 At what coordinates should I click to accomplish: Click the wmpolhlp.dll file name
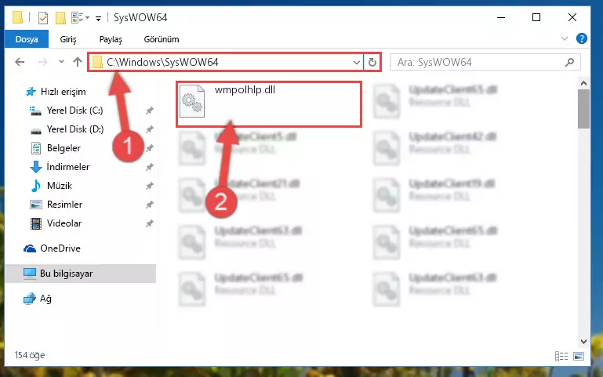[x=245, y=90]
